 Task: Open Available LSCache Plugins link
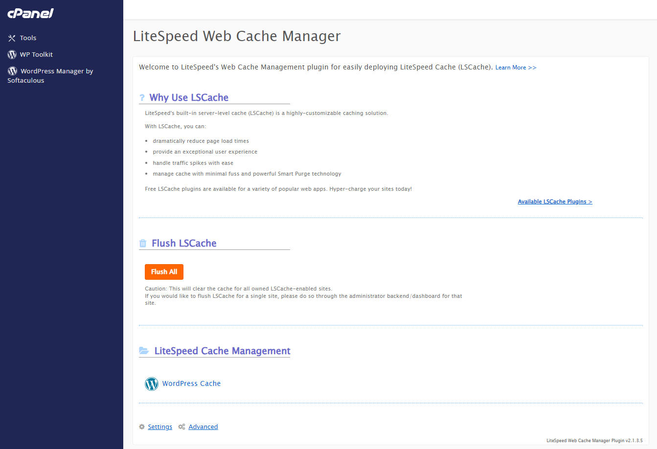(x=555, y=202)
